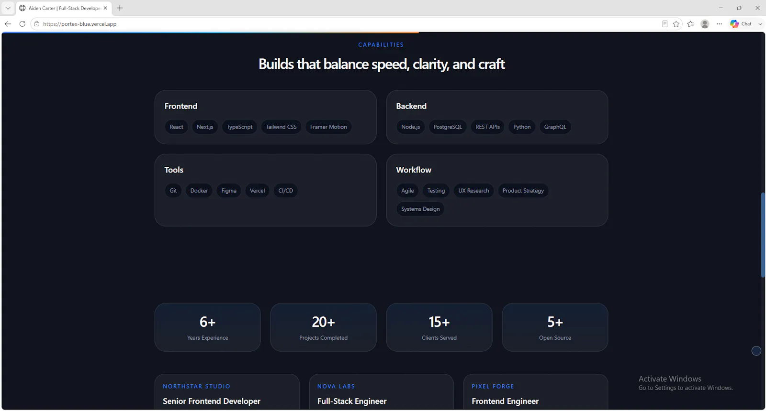Click the Senior Frontend Developer title
This screenshot has width=766, height=411.
[212, 401]
